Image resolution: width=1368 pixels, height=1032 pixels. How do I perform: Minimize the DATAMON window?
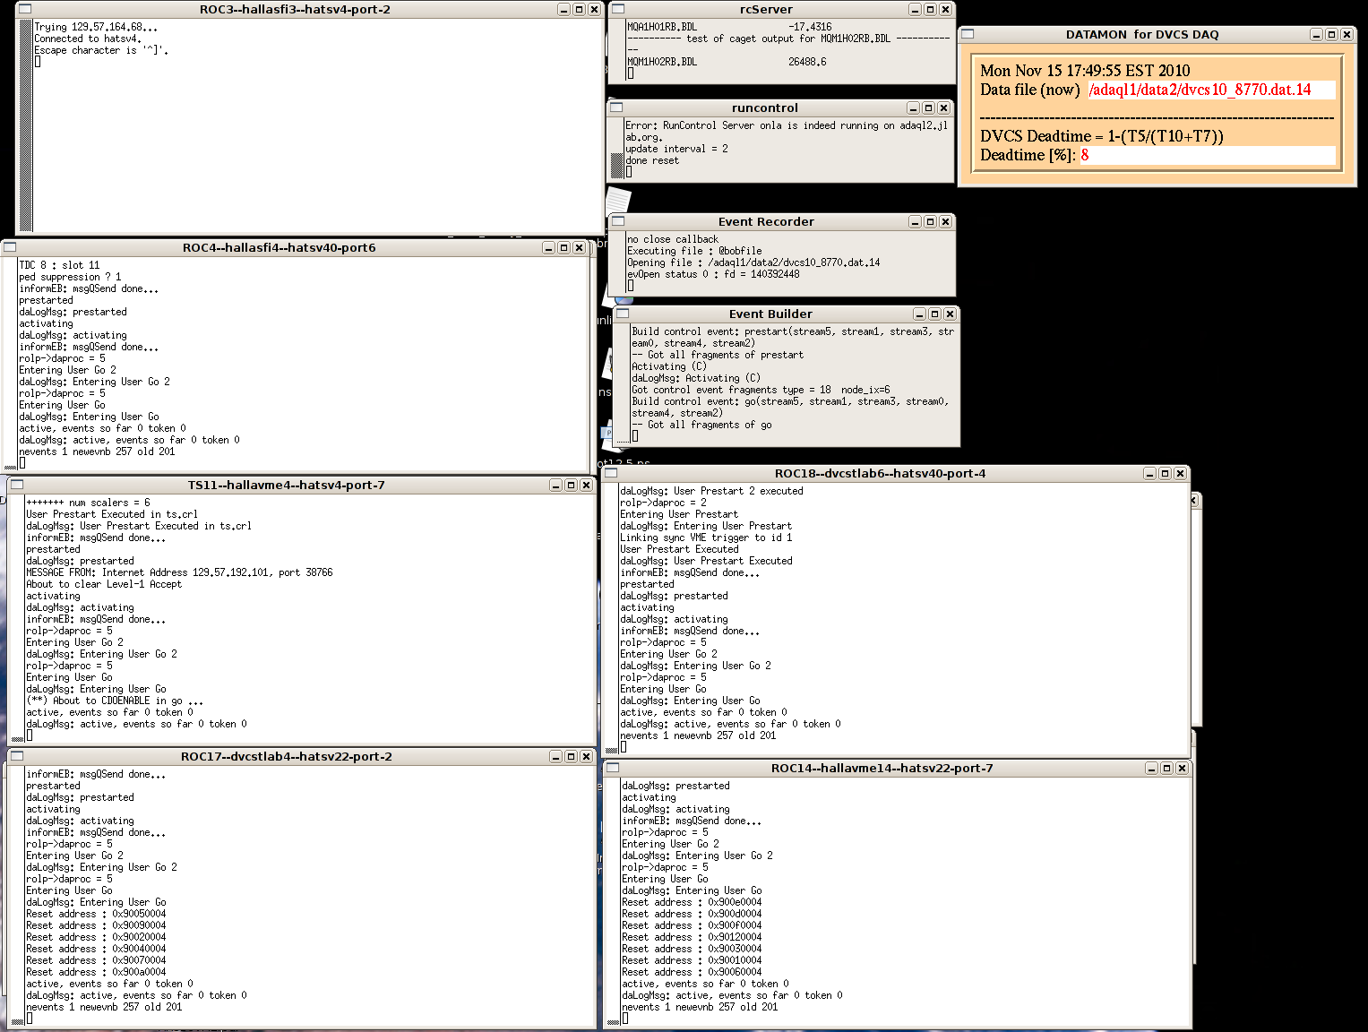pos(1316,34)
